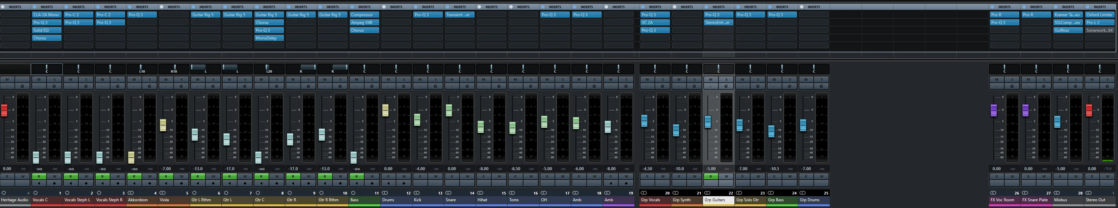Bypass all inserts on Vocals C
The width and height of the screenshot is (1118, 208).
35,7
